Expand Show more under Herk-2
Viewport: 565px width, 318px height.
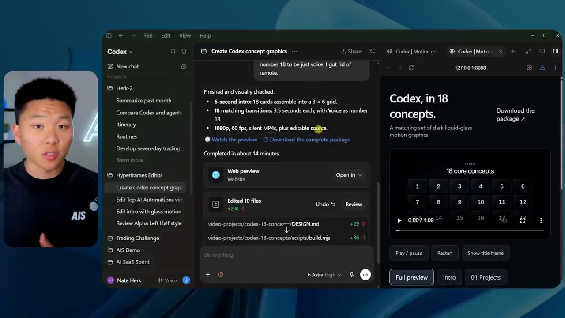pyautogui.click(x=129, y=160)
